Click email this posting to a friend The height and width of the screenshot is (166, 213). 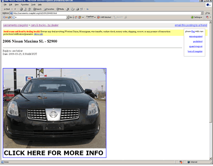pyautogui.click(x=191, y=25)
